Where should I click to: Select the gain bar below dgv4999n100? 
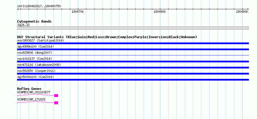point(133,49)
